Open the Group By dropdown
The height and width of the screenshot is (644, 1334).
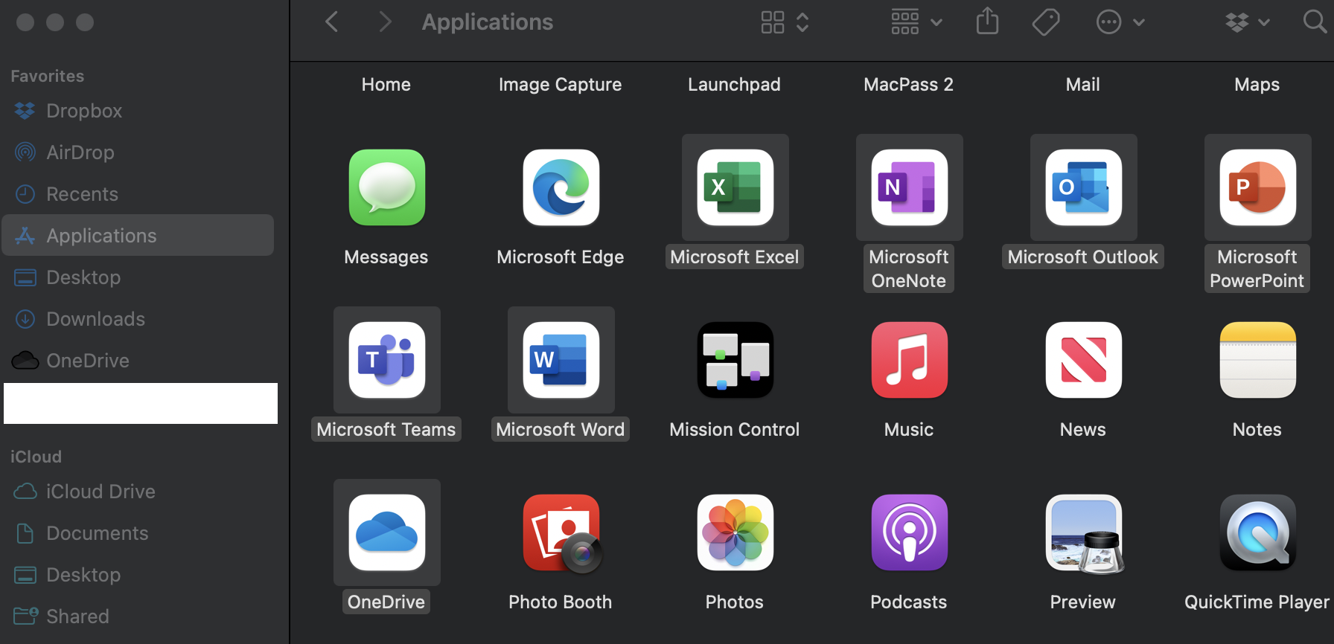pyautogui.click(x=916, y=22)
